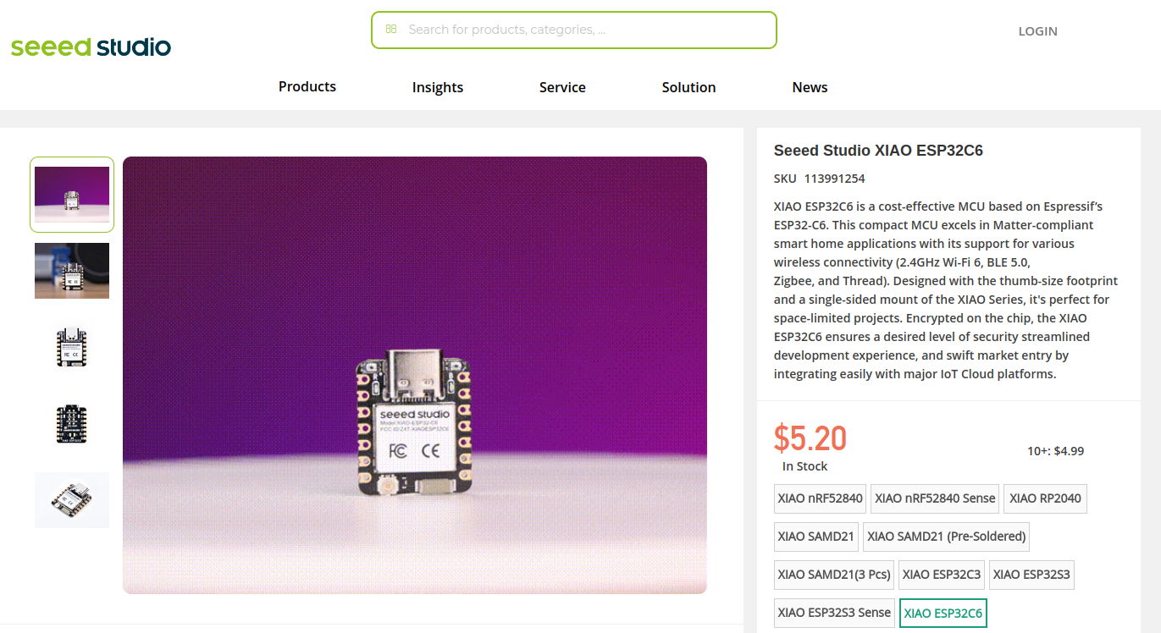Pick the XIAO SAMD21 (Pre-Soldered) option
Image resolution: width=1161 pixels, height=633 pixels.
tap(947, 537)
